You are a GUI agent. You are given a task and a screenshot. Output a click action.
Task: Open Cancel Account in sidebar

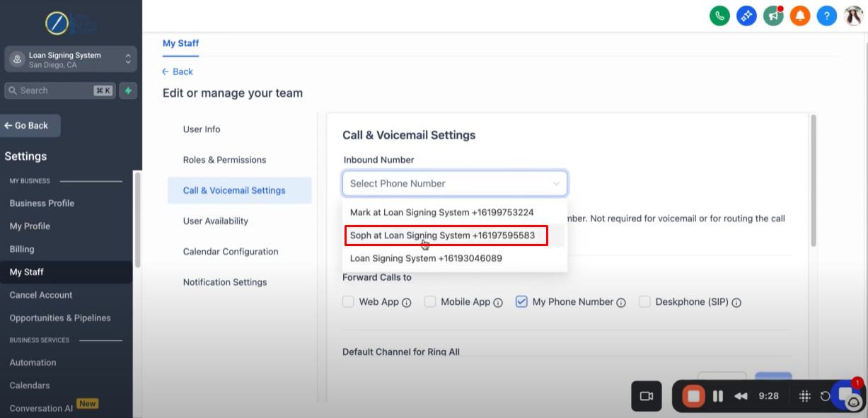click(x=41, y=295)
